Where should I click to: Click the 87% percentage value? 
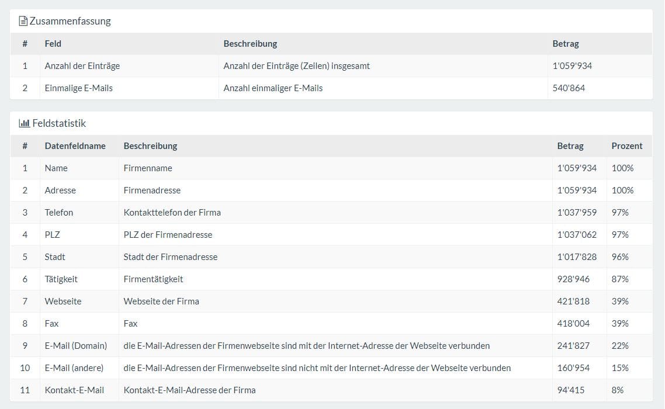(x=620, y=279)
